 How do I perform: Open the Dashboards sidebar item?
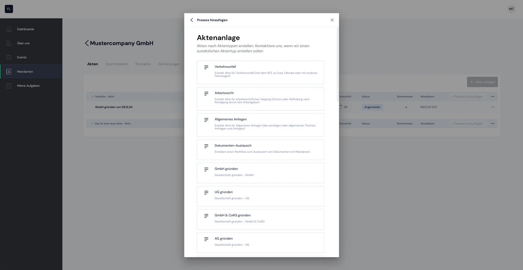31,29
